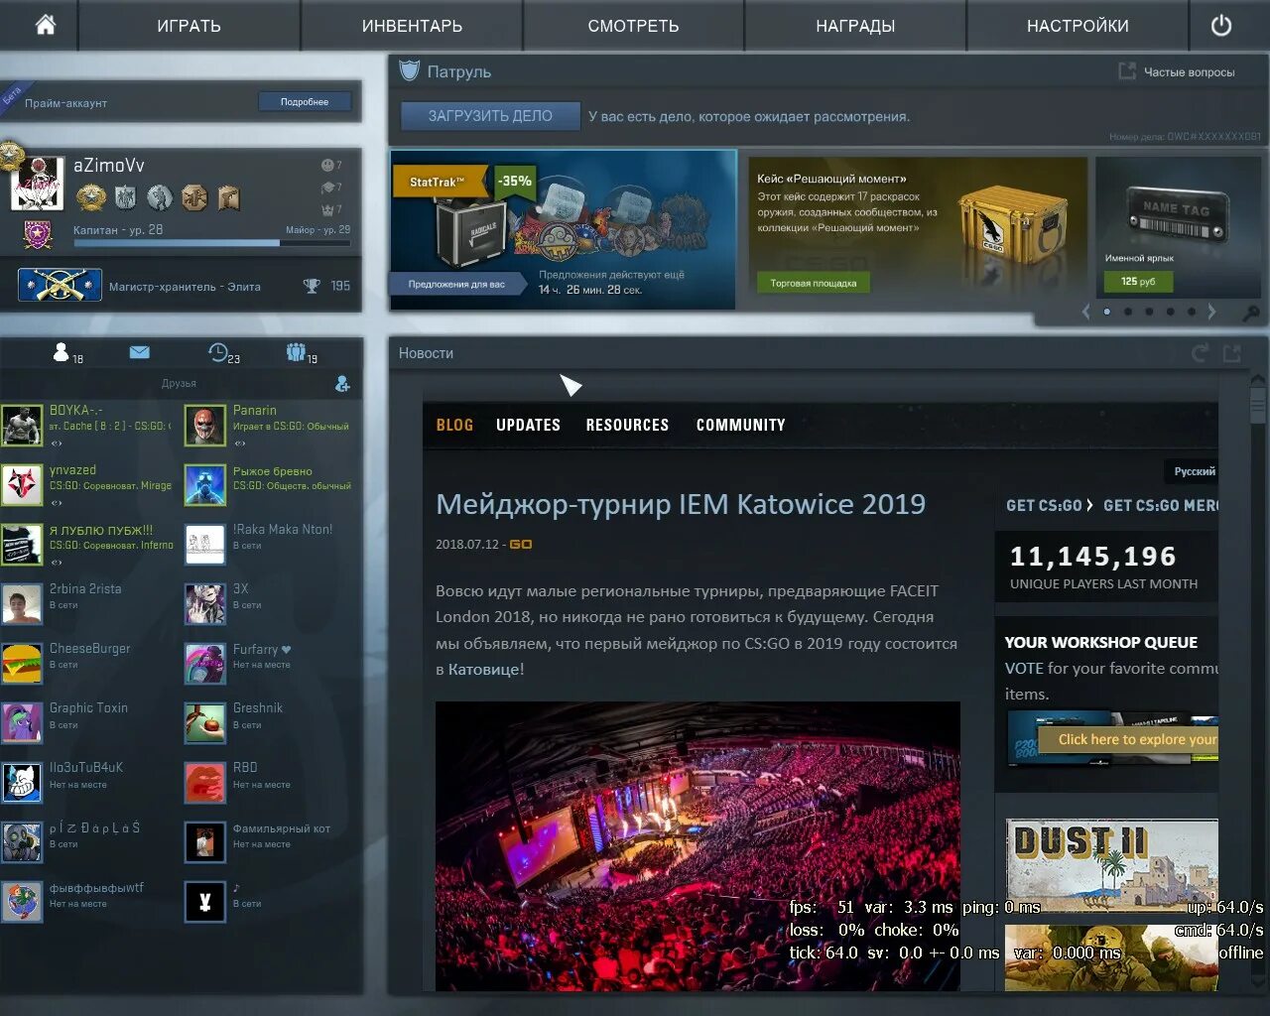Click the trophy icon next to 195

[312, 286]
